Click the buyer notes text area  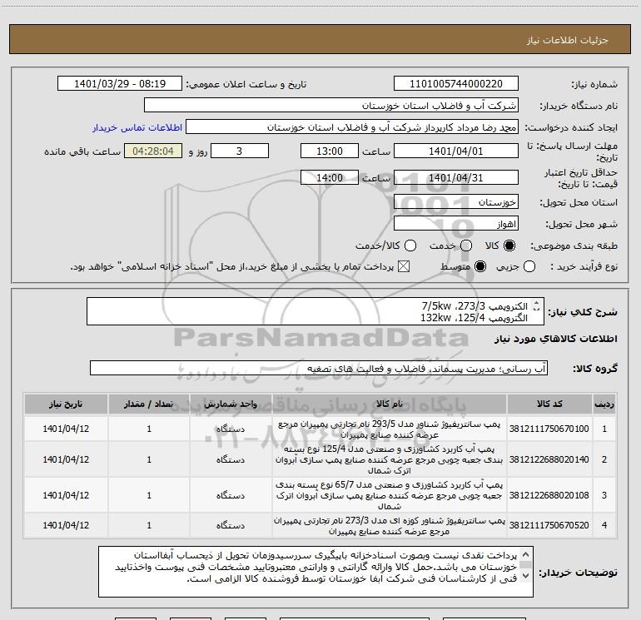(316, 572)
